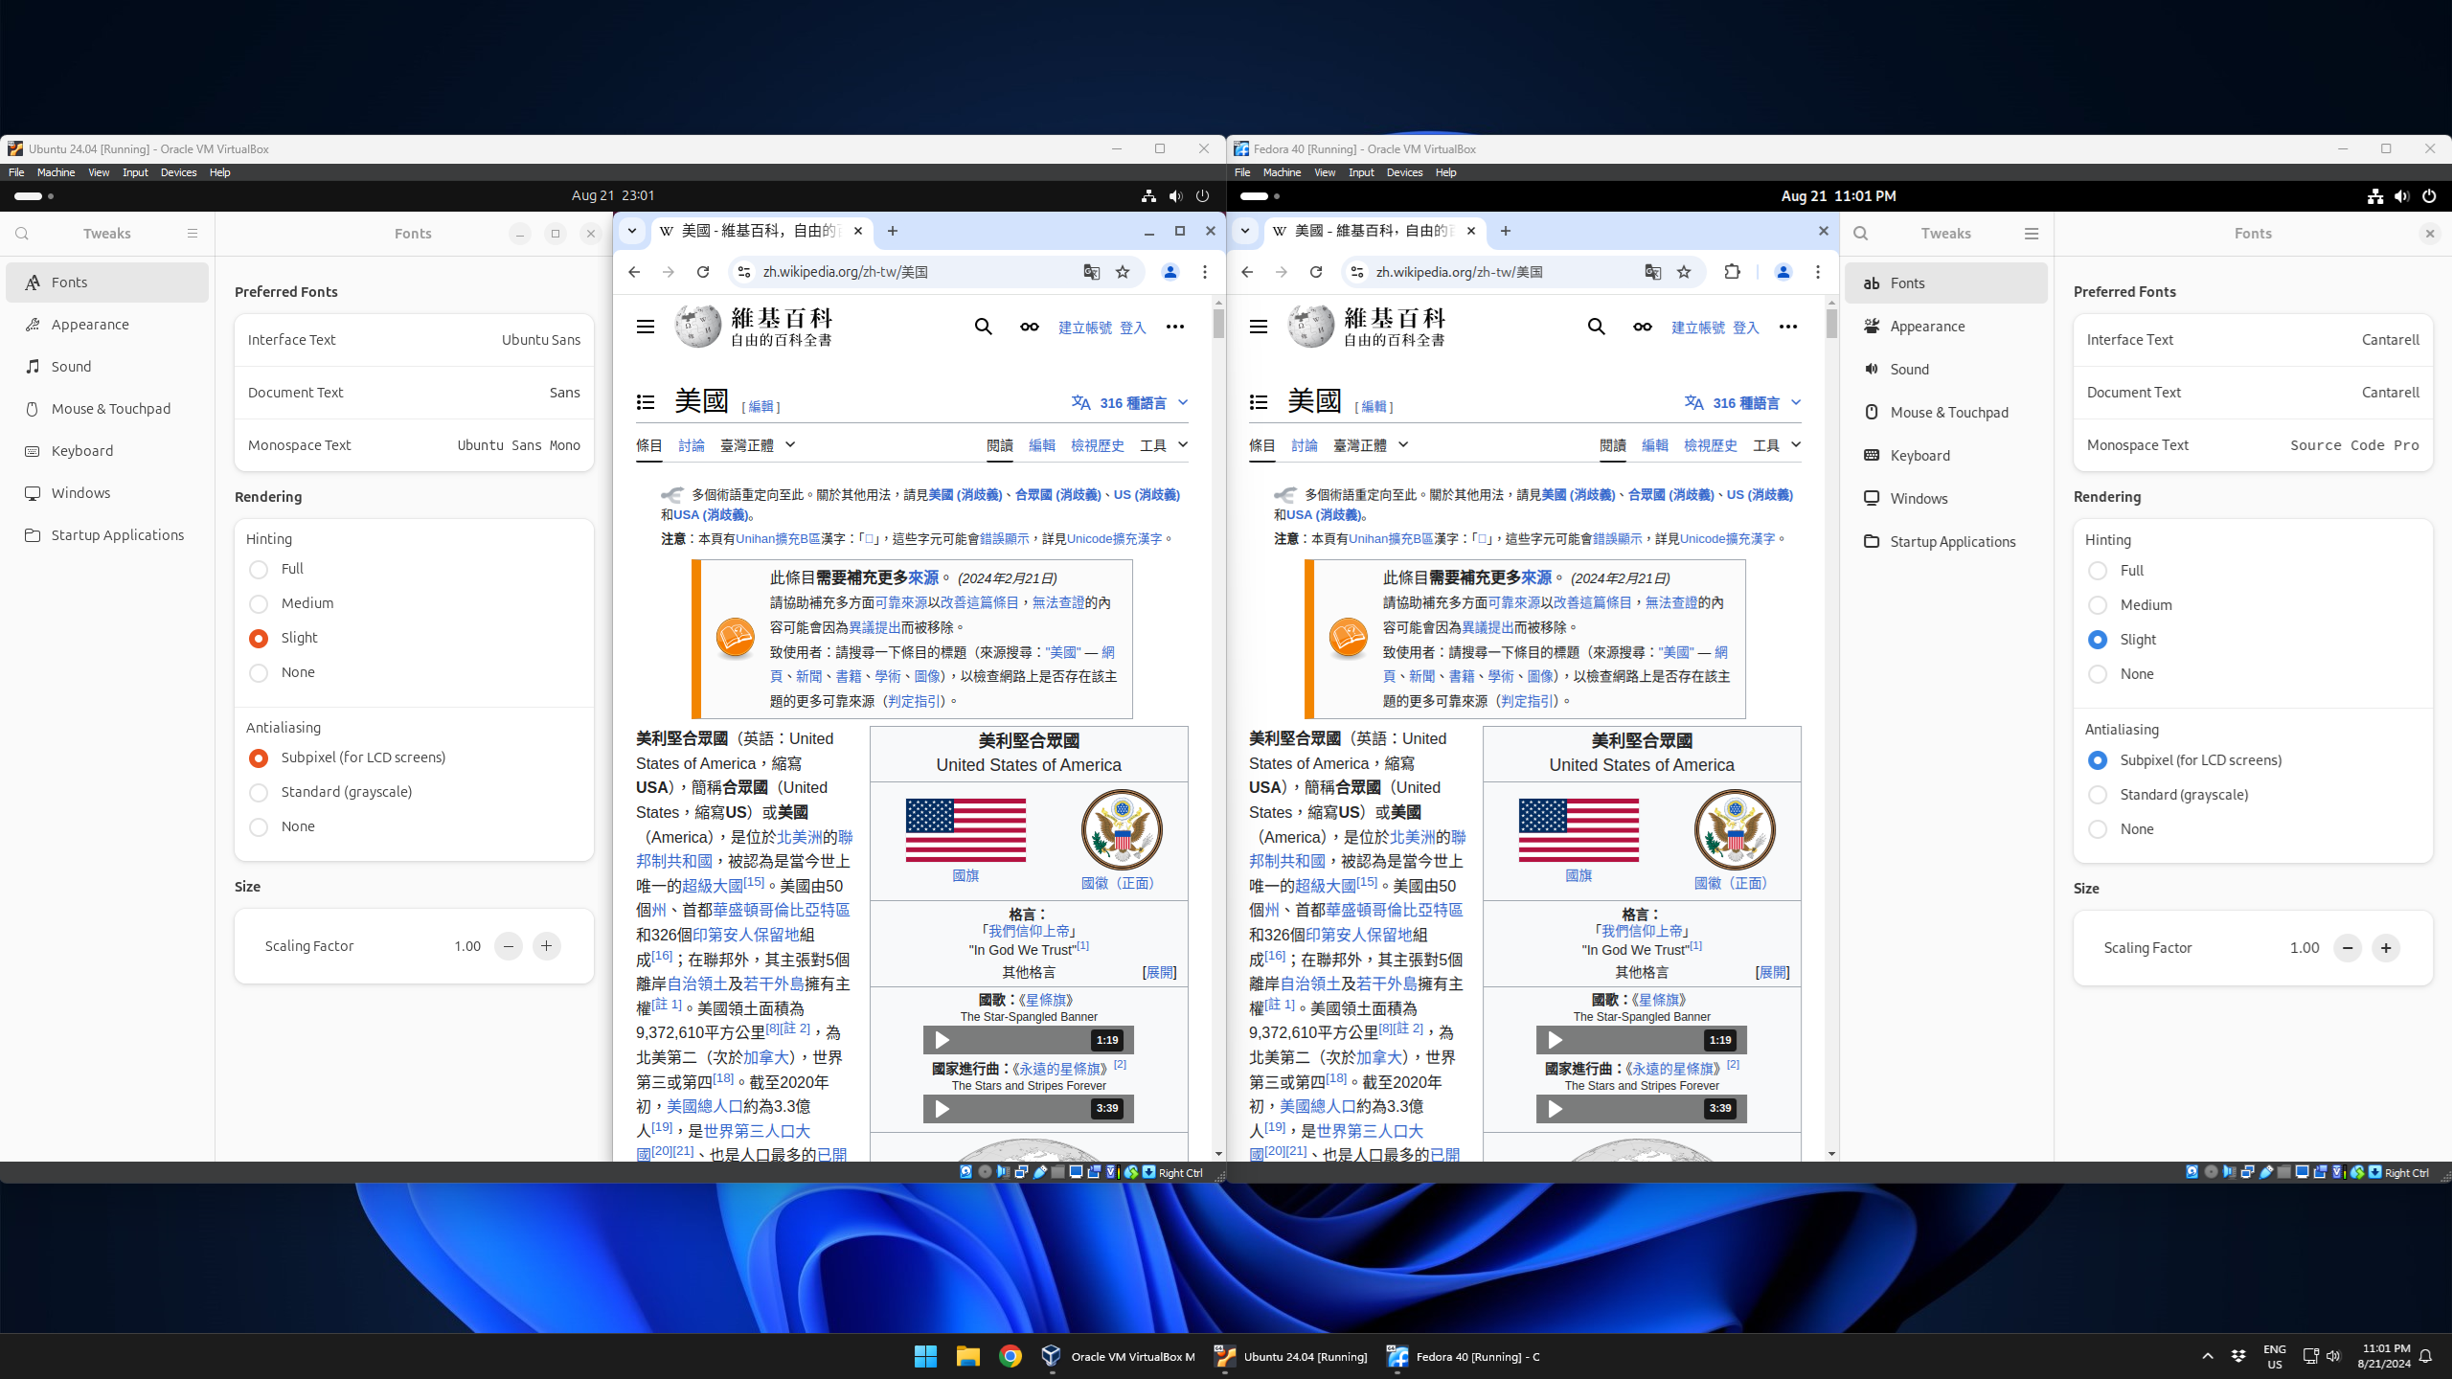Play Stars and Stripes Forever in Fedora Wikipedia

1555,1109
